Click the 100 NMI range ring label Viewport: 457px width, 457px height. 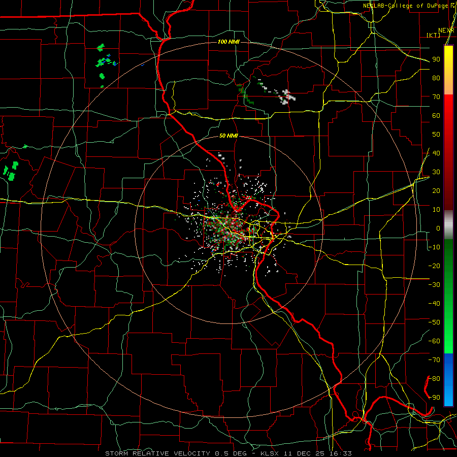(x=229, y=42)
